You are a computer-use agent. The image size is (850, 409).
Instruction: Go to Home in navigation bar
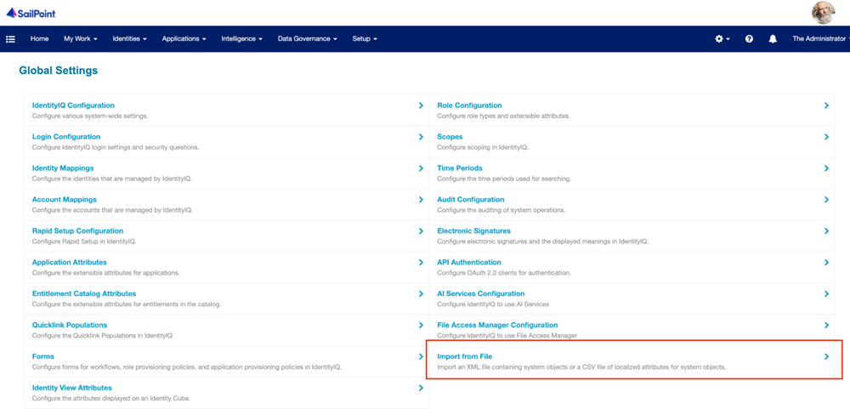click(x=40, y=39)
